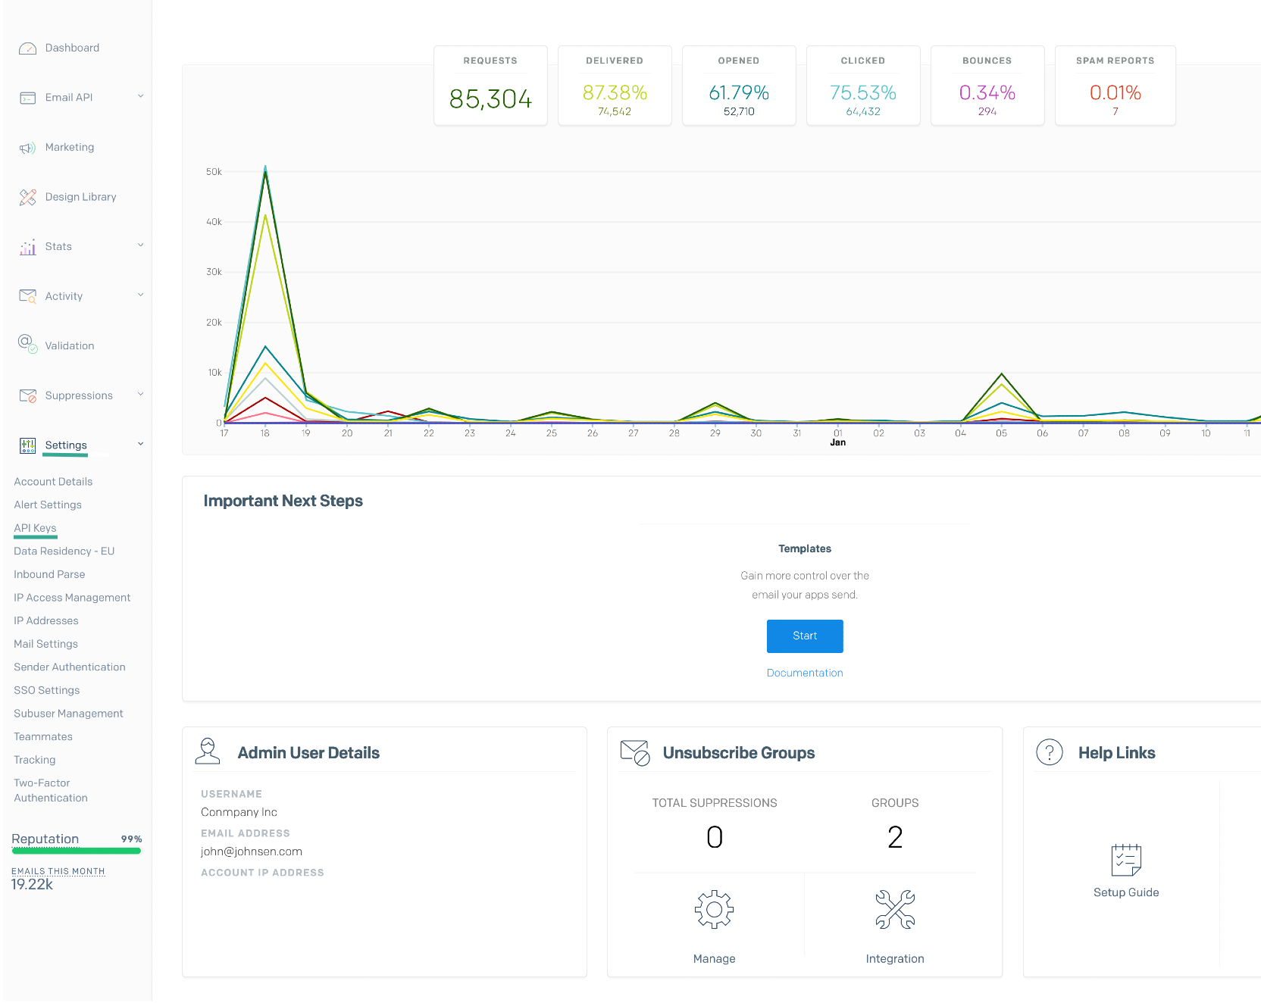Open the Marketing menu item
Viewport: 1261px width, 1003px height.
click(x=70, y=147)
